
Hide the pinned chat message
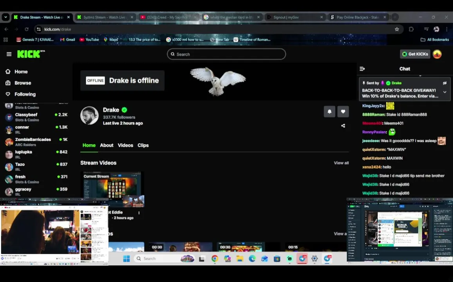coord(445,83)
